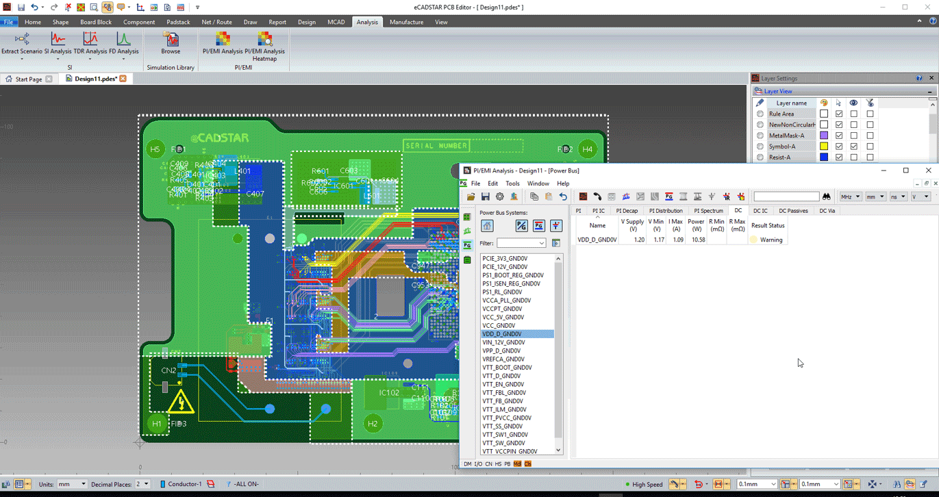This screenshot has width=939, height=497.
Task: Click the P/G slash icon under Power Bus Systems
Action: pyautogui.click(x=521, y=226)
